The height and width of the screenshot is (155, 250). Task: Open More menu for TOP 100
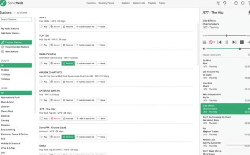(101, 45)
